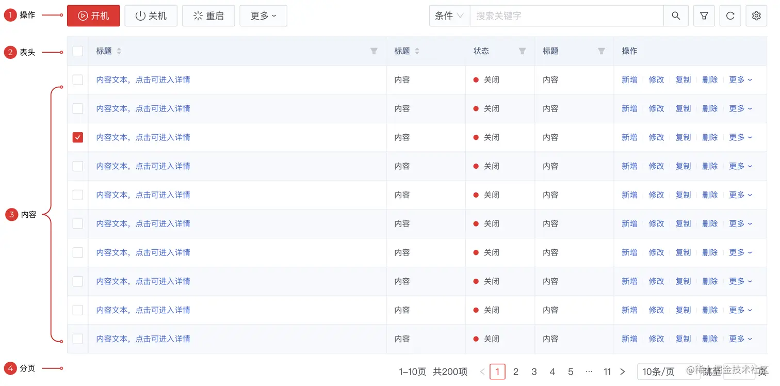Open the 内容文本 link in the last data row
Image resolution: width=780 pixels, height=386 pixels.
143,339
